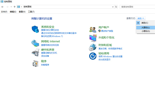
Task: Click 通过文件历史记录保存你的文件备份副本 link
Action: coord(59,33)
